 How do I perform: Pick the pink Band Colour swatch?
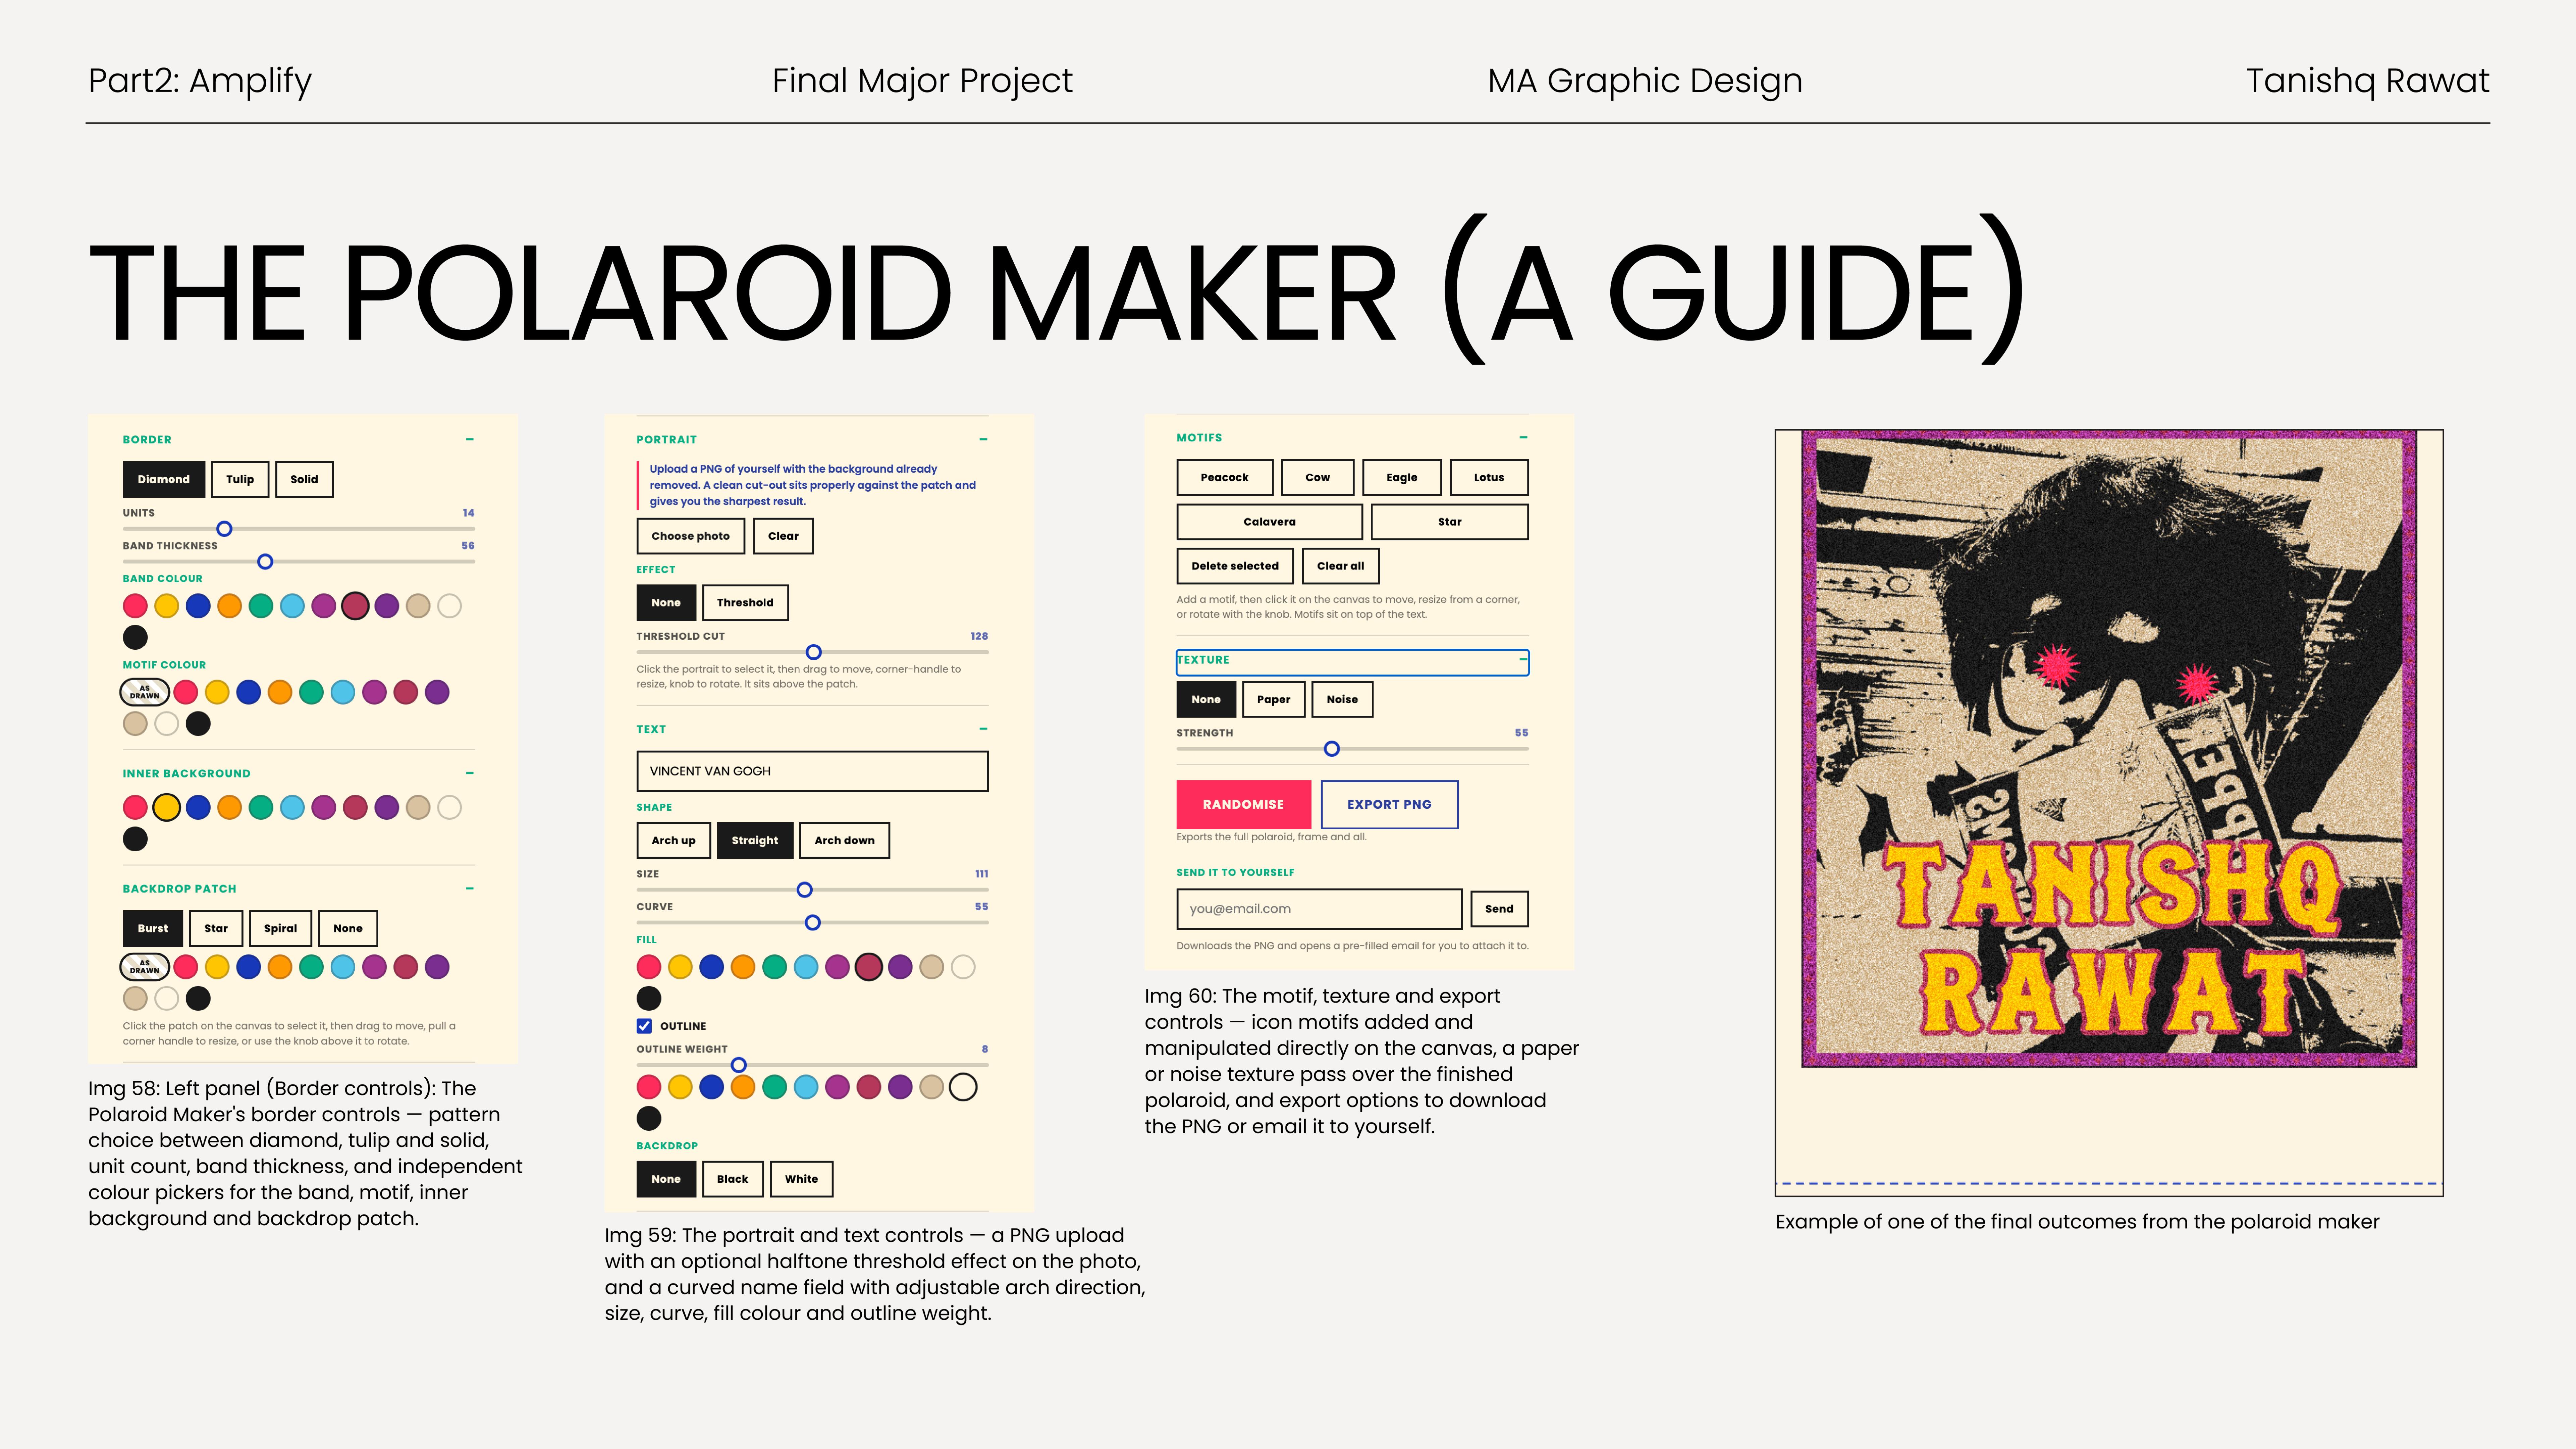[135, 606]
